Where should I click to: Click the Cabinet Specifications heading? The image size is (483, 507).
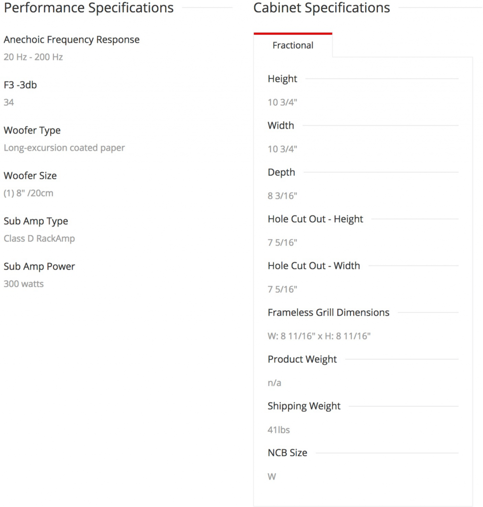tap(322, 8)
